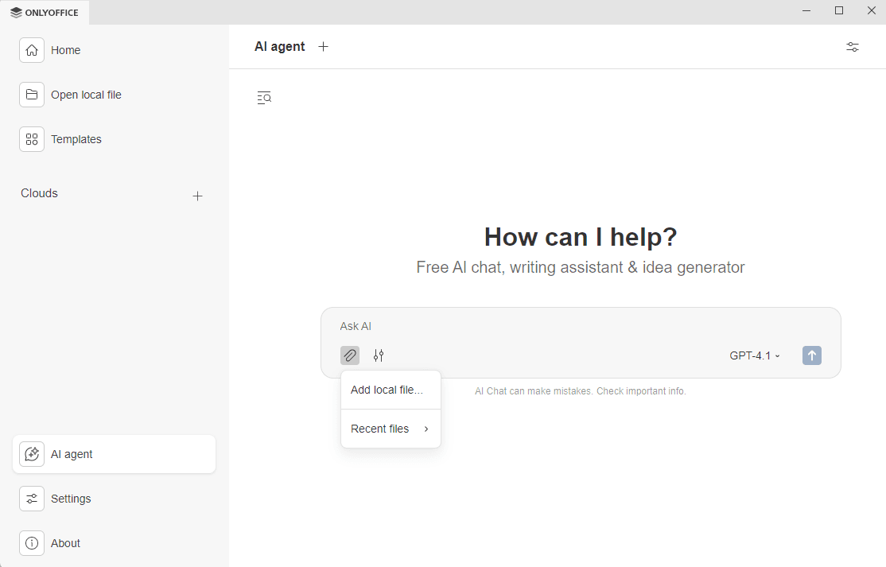This screenshot has width=886, height=567.
Task: Open chat options with top-right sliders icon
Action: [852, 47]
